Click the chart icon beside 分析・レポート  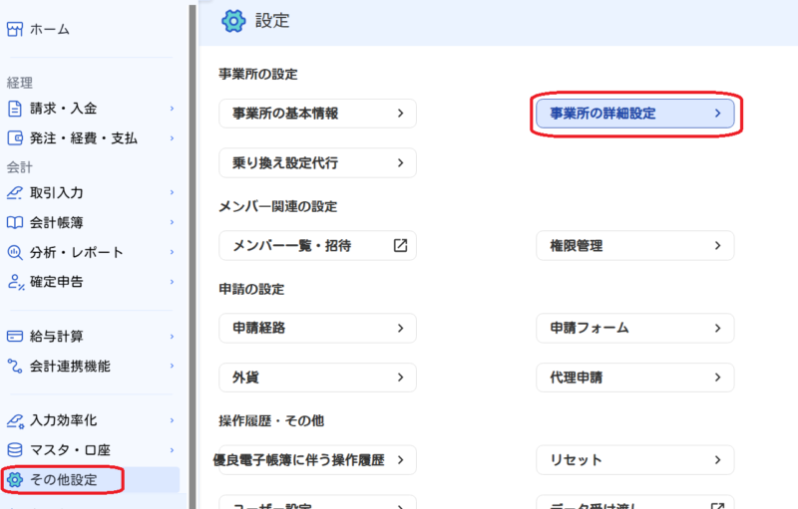[x=15, y=252]
